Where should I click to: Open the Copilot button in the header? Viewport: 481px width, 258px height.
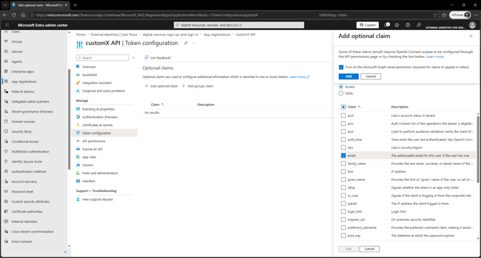coord(368,25)
